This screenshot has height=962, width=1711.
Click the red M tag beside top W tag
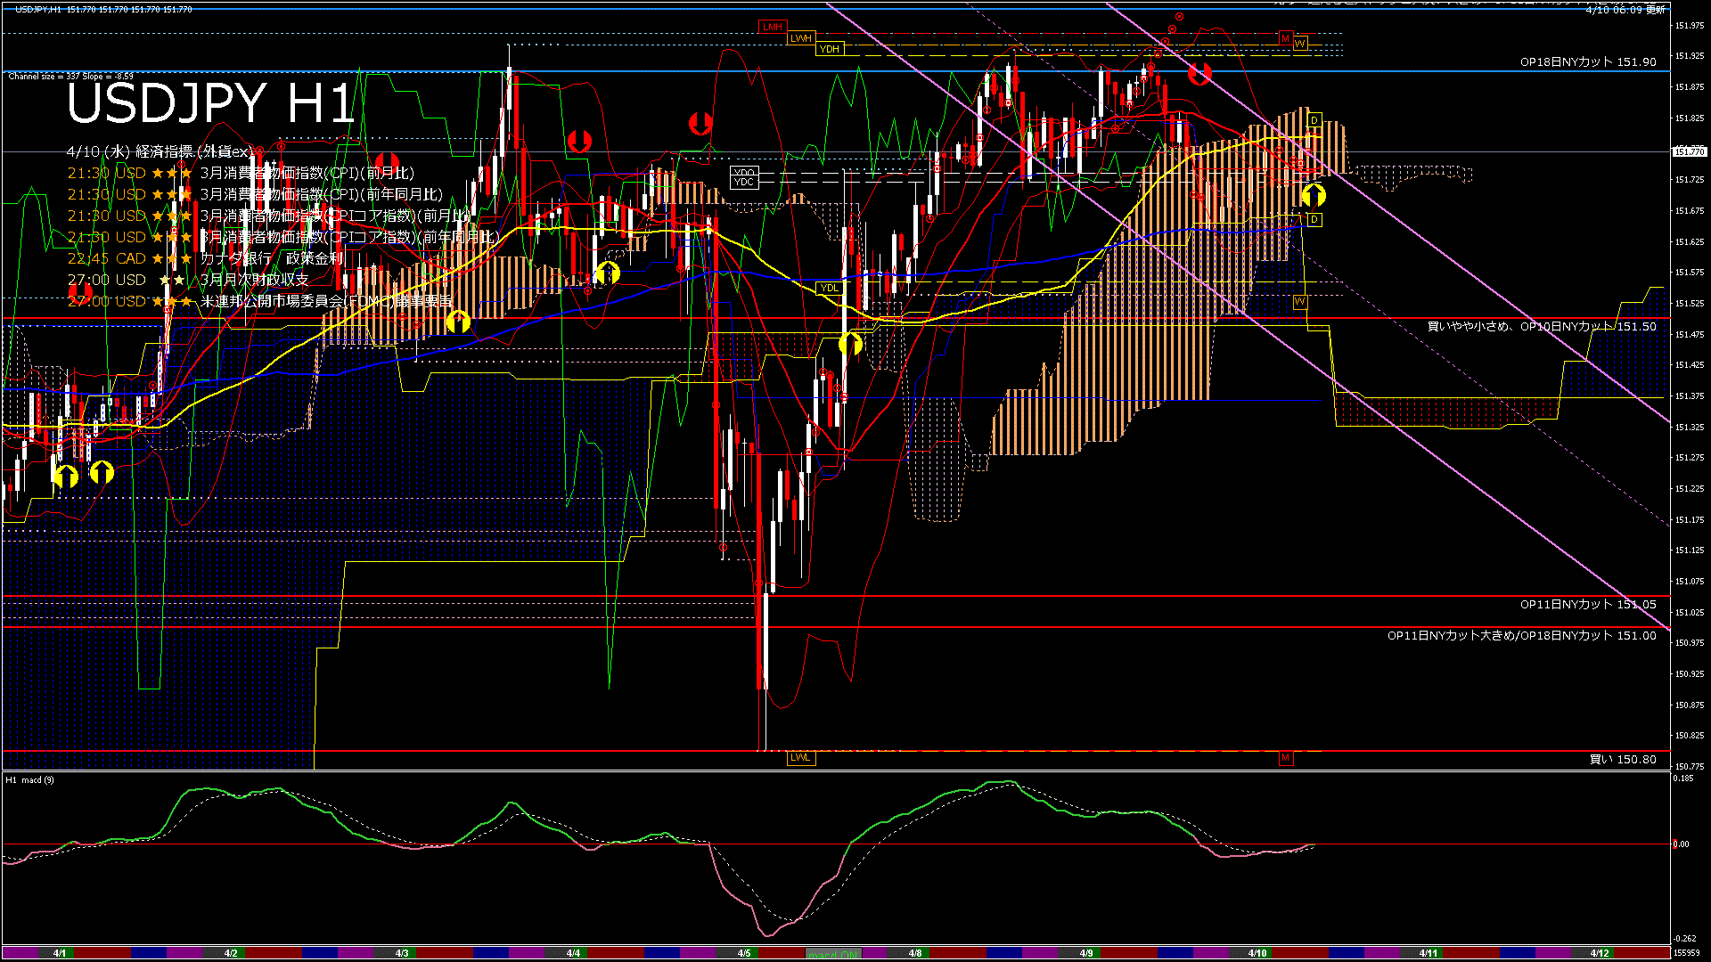1285,38
